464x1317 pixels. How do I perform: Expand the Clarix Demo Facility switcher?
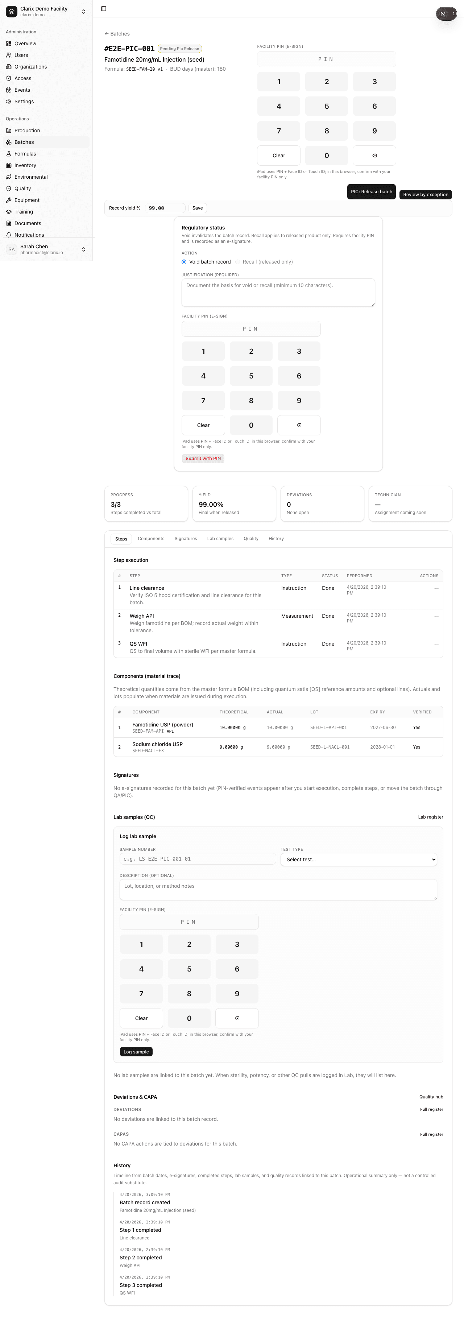tap(84, 11)
